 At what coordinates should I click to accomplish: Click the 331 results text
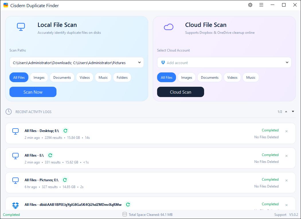coord(52,162)
